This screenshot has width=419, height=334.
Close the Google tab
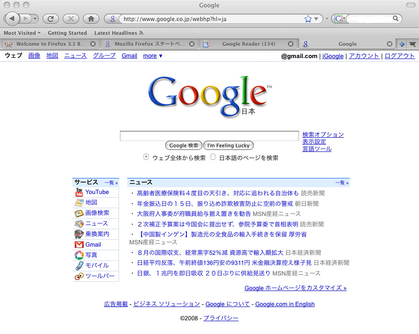390,44
